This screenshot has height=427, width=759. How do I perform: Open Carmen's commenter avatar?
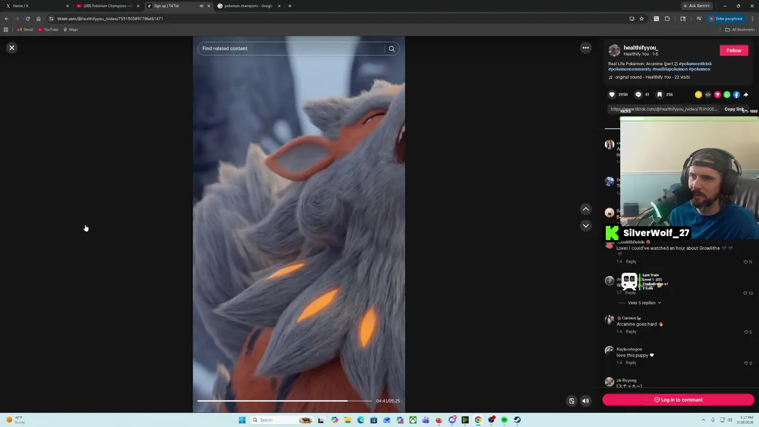pos(609,320)
